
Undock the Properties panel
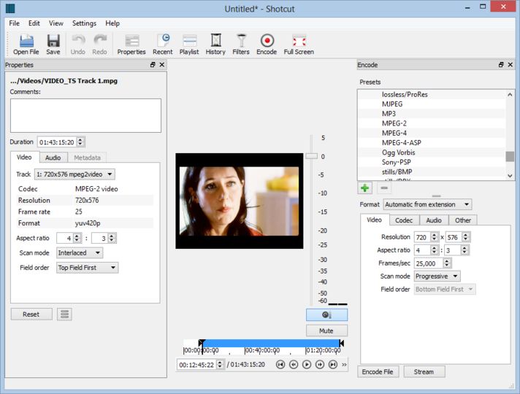153,65
